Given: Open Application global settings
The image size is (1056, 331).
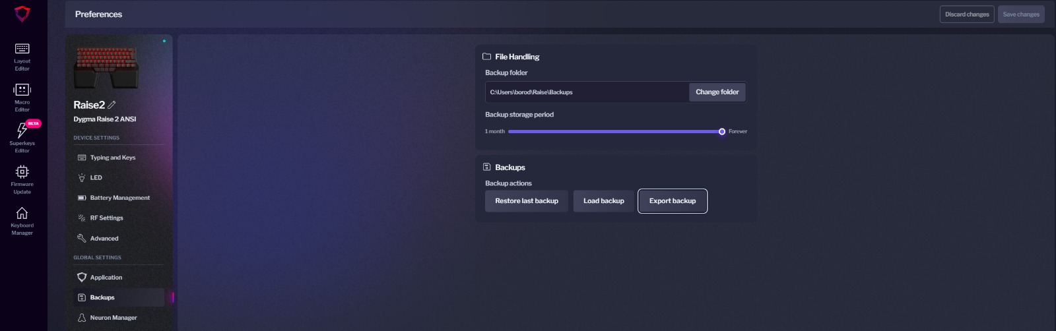Looking at the screenshot, I should coord(119,278).
